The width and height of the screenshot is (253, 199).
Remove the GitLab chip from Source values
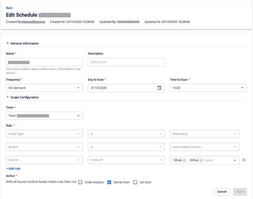click(x=184, y=160)
